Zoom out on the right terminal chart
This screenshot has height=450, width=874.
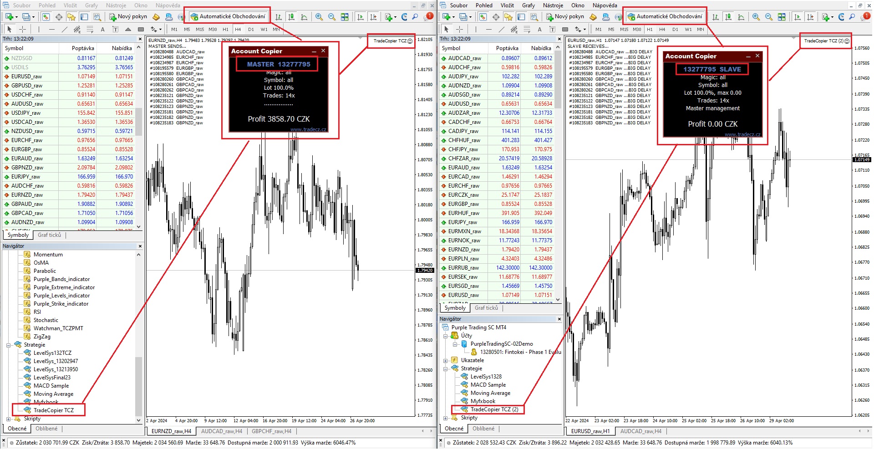click(x=769, y=17)
